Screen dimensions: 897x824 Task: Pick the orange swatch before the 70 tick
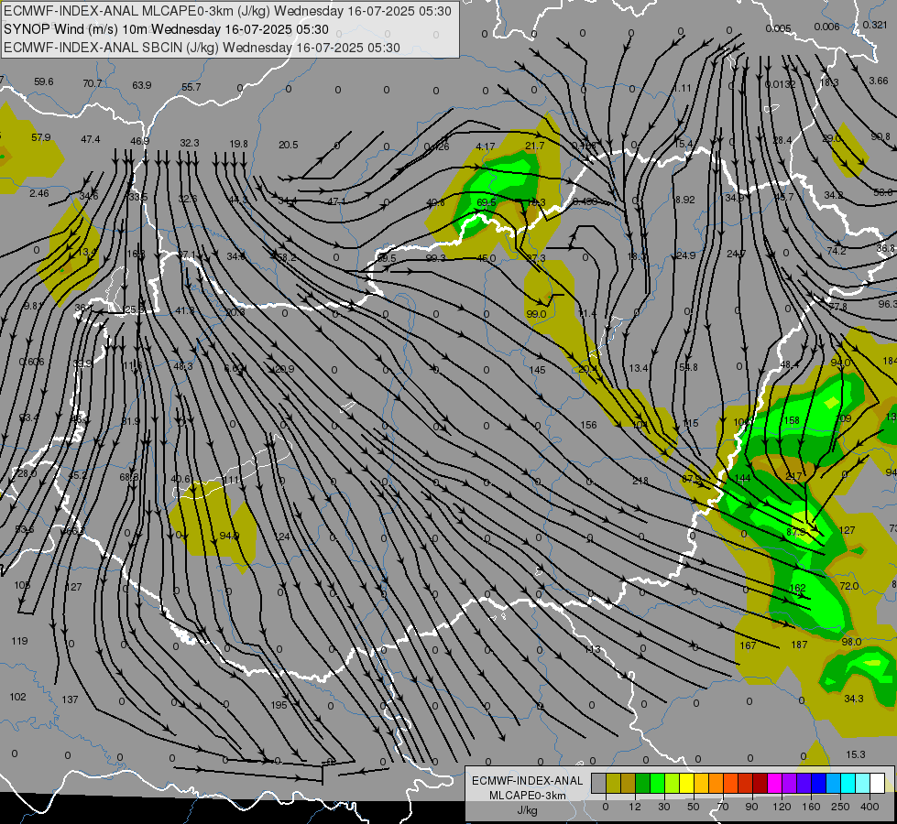pos(716,783)
